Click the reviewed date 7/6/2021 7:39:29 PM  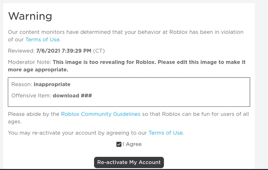tap(64, 51)
